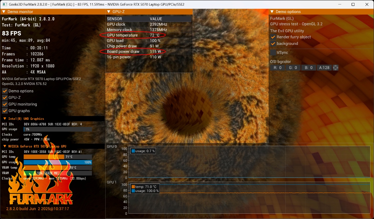
Task: Click the NVIDIA GPU usage 100% bar
Action: (x=58, y=162)
